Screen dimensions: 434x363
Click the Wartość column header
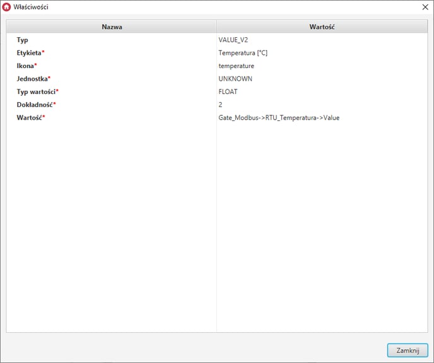(322, 27)
